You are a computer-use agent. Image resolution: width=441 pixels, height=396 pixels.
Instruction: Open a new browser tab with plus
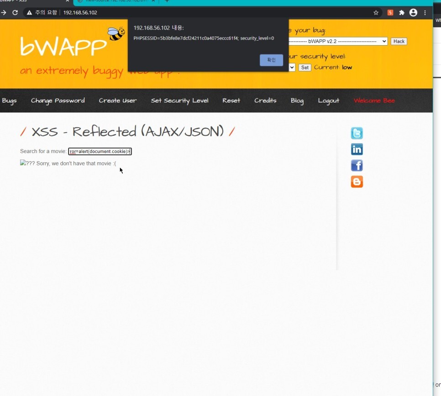167,1
